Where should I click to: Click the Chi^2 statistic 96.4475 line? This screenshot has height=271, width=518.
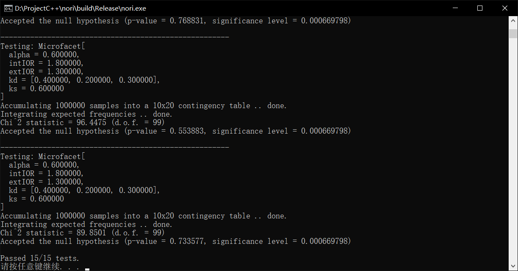tap(82, 123)
